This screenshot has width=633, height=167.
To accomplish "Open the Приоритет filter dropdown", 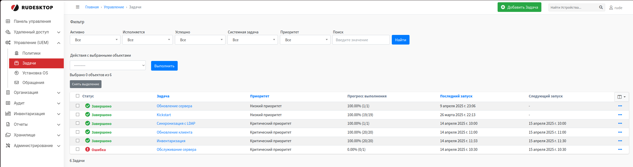I will click(x=305, y=40).
